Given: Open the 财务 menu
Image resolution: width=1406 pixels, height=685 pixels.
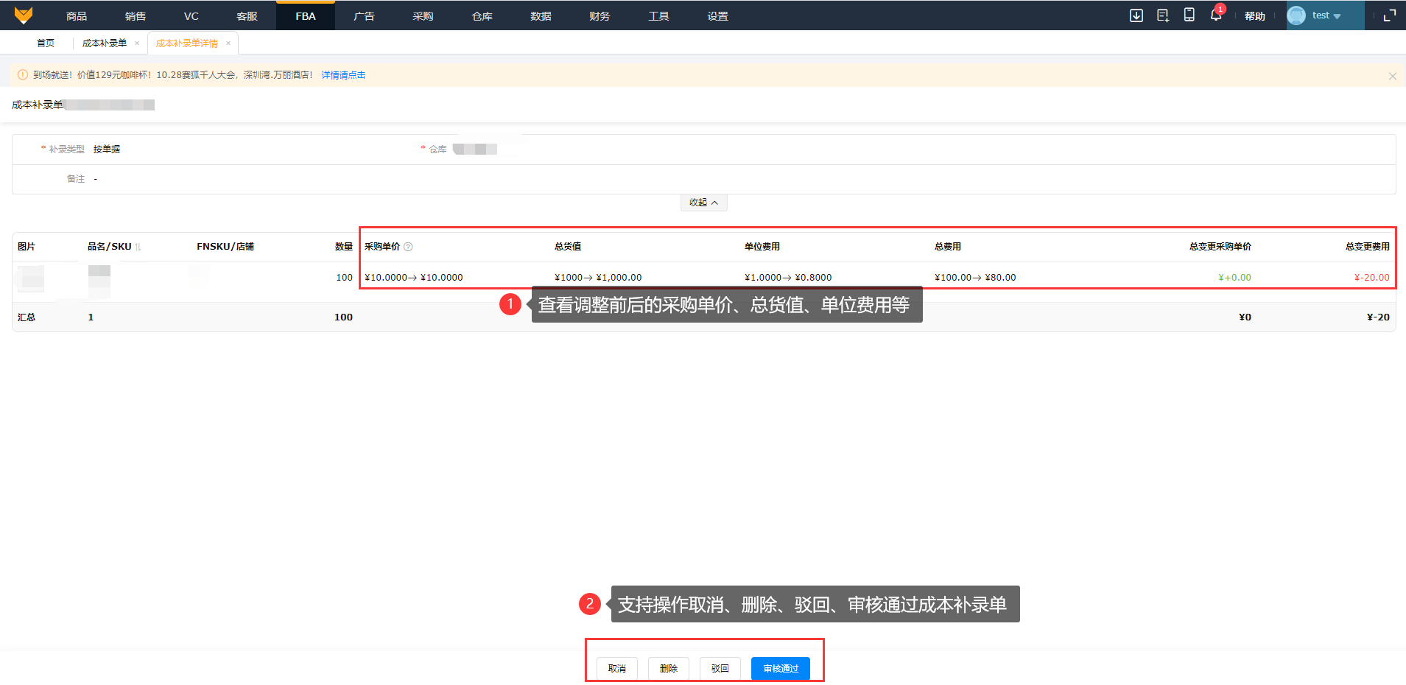Looking at the screenshot, I should point(599,16).
